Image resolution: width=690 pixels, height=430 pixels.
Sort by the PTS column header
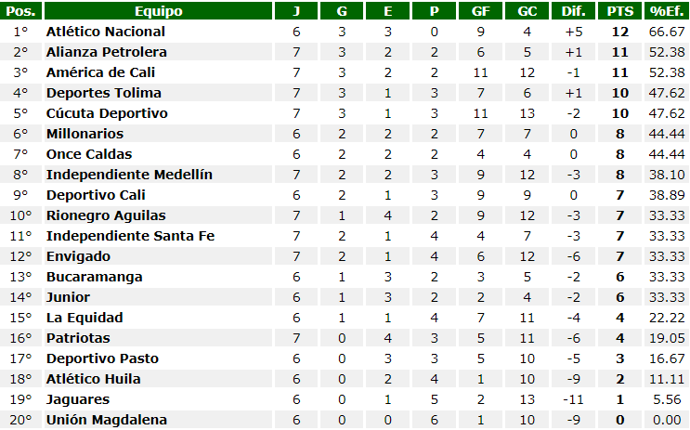coord(619,11)
